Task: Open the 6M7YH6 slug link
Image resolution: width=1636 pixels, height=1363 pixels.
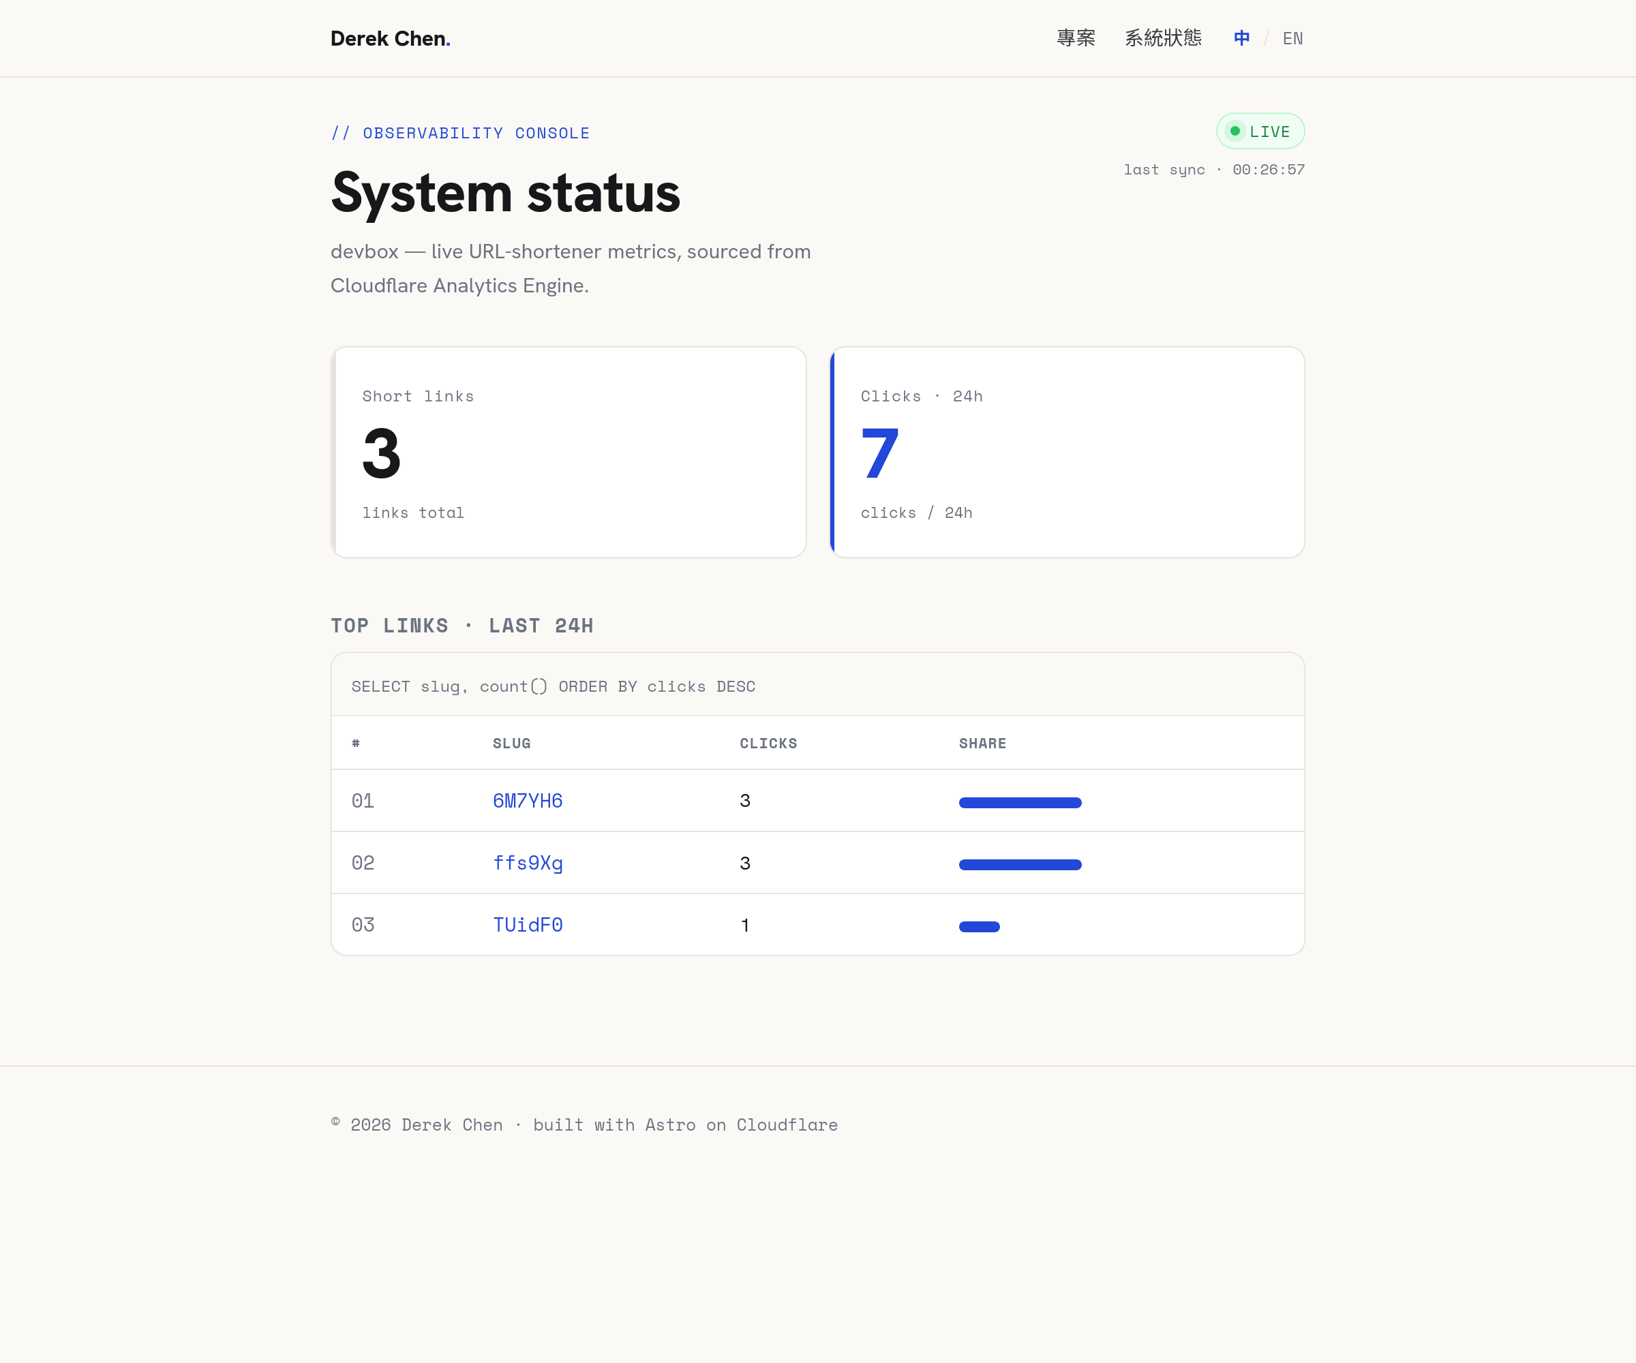Action: pyautogui.click(x=528, y=801)
